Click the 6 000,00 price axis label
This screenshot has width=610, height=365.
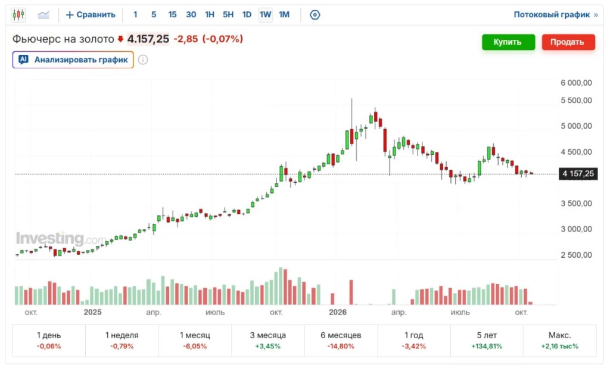coord(576,83)
